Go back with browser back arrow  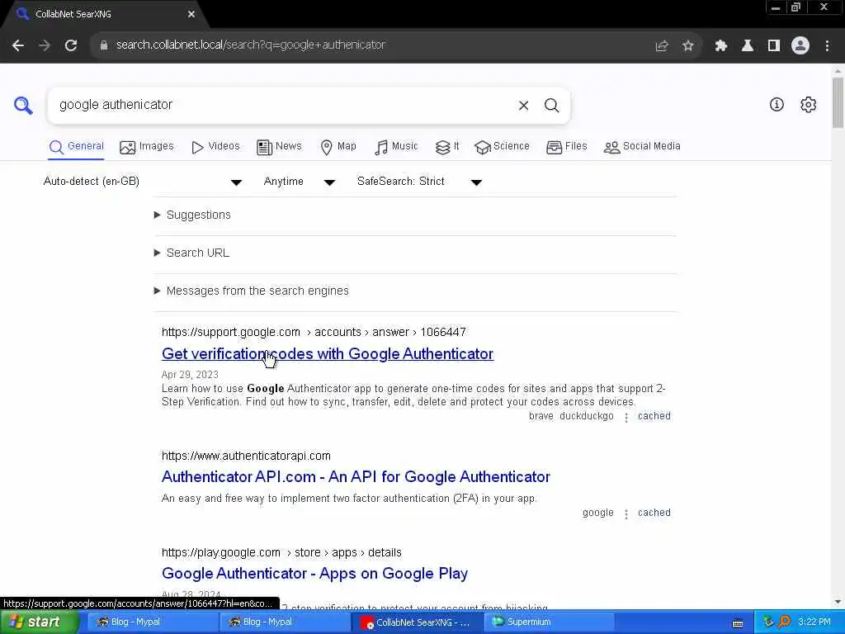[x=18, y=45]
